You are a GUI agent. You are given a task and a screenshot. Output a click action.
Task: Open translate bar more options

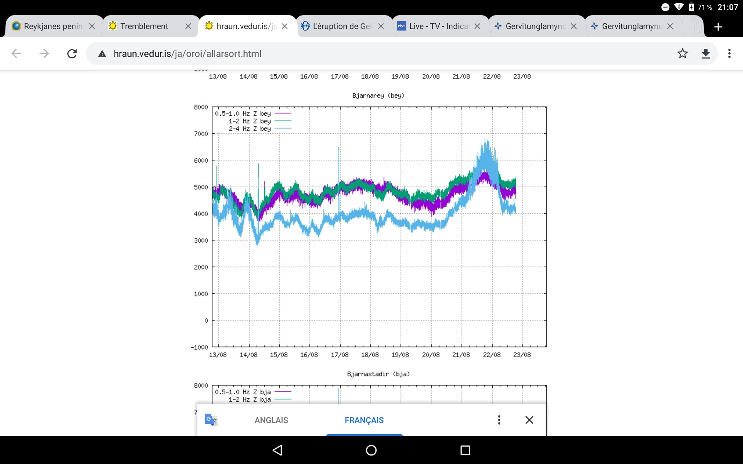click(499, 420)
